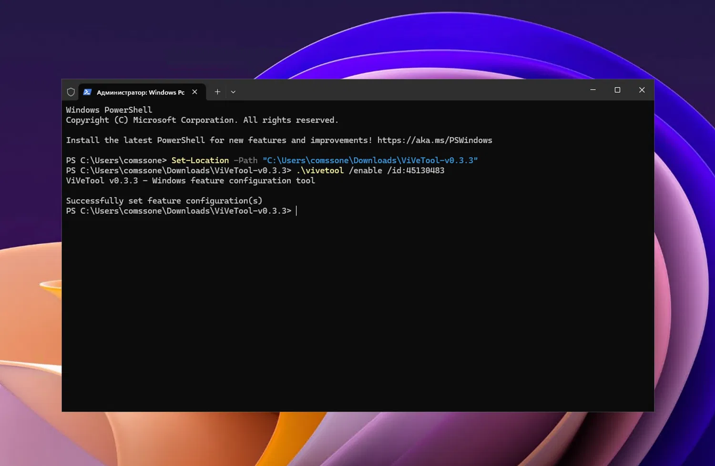Open the https://aka.ms/PSWindows link
Screen dimensions: 715x466
(435, 140)
